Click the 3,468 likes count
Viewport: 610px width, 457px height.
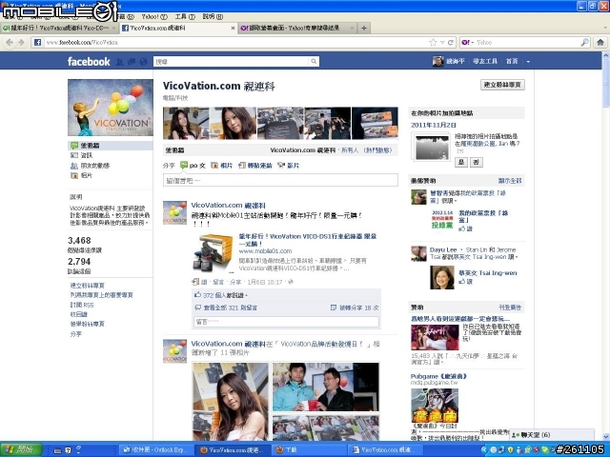tap(79, 241)
